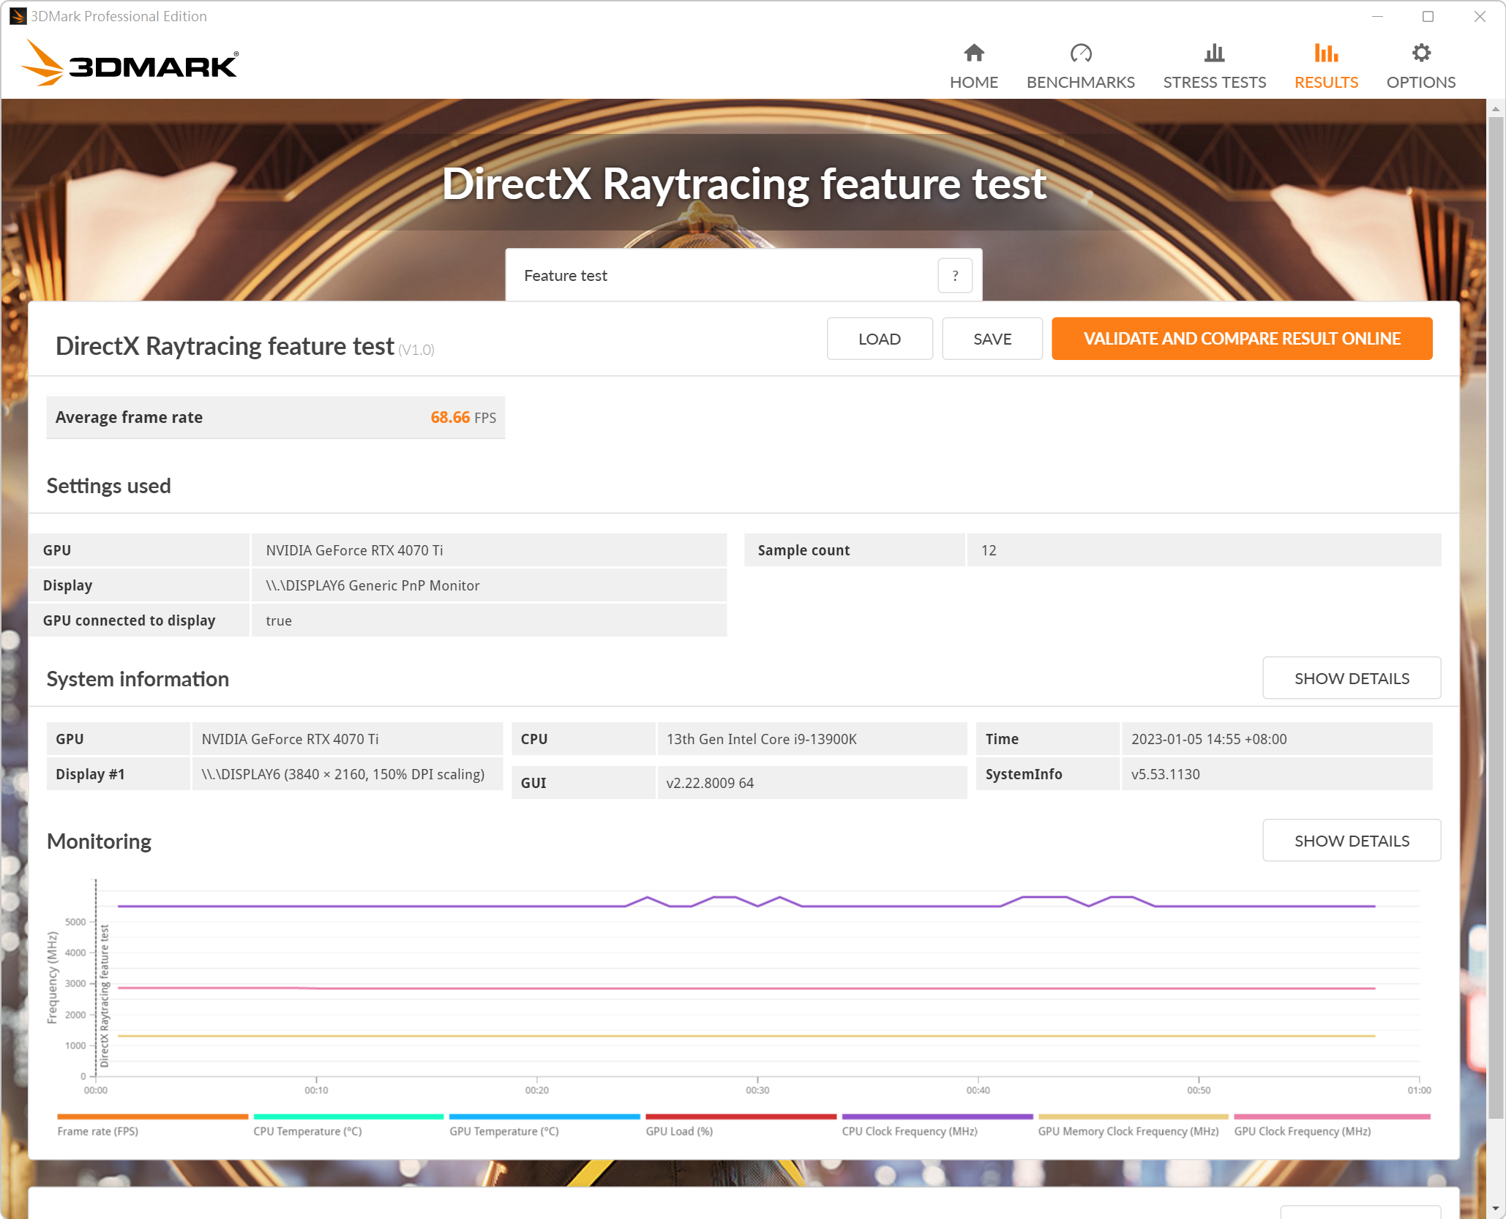Toggle CPU Clock Frequency legend item

pyautogui.click(x=937, y=1125)
